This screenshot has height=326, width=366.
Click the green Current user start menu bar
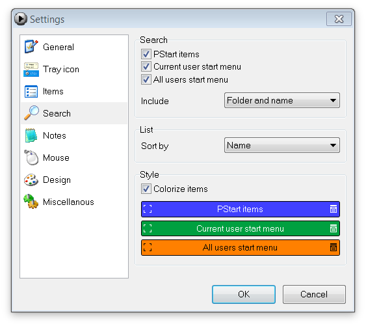pyautogui.click(x=241, y=228)
